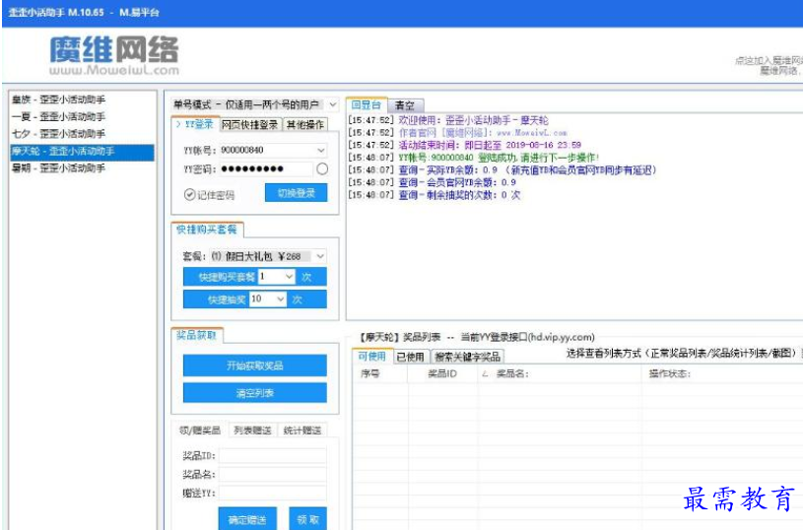Open the 套餐 假日大礼包 ¥268 dropdown
803x530 pixels.
[x=320, y=256]
